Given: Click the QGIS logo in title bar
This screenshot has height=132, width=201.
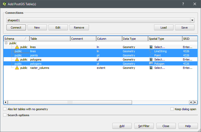Looking at the screenshot, I should pyautogui.click(x=4, y=4).
